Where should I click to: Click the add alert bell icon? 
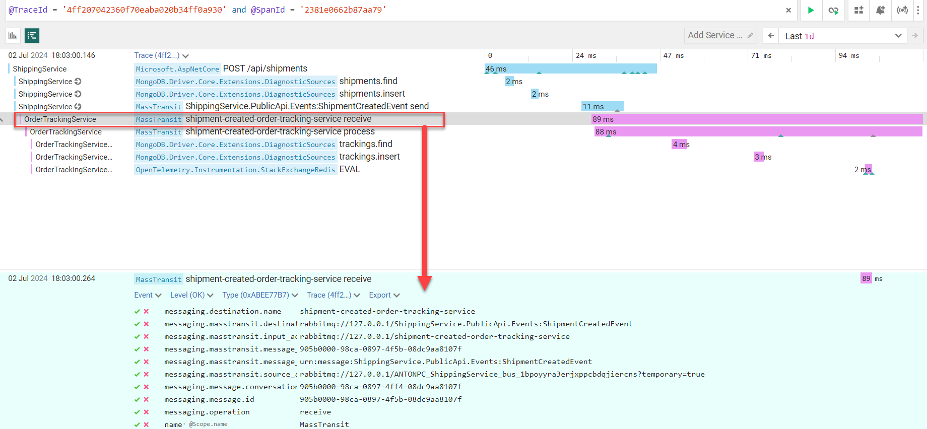point(880,10)
